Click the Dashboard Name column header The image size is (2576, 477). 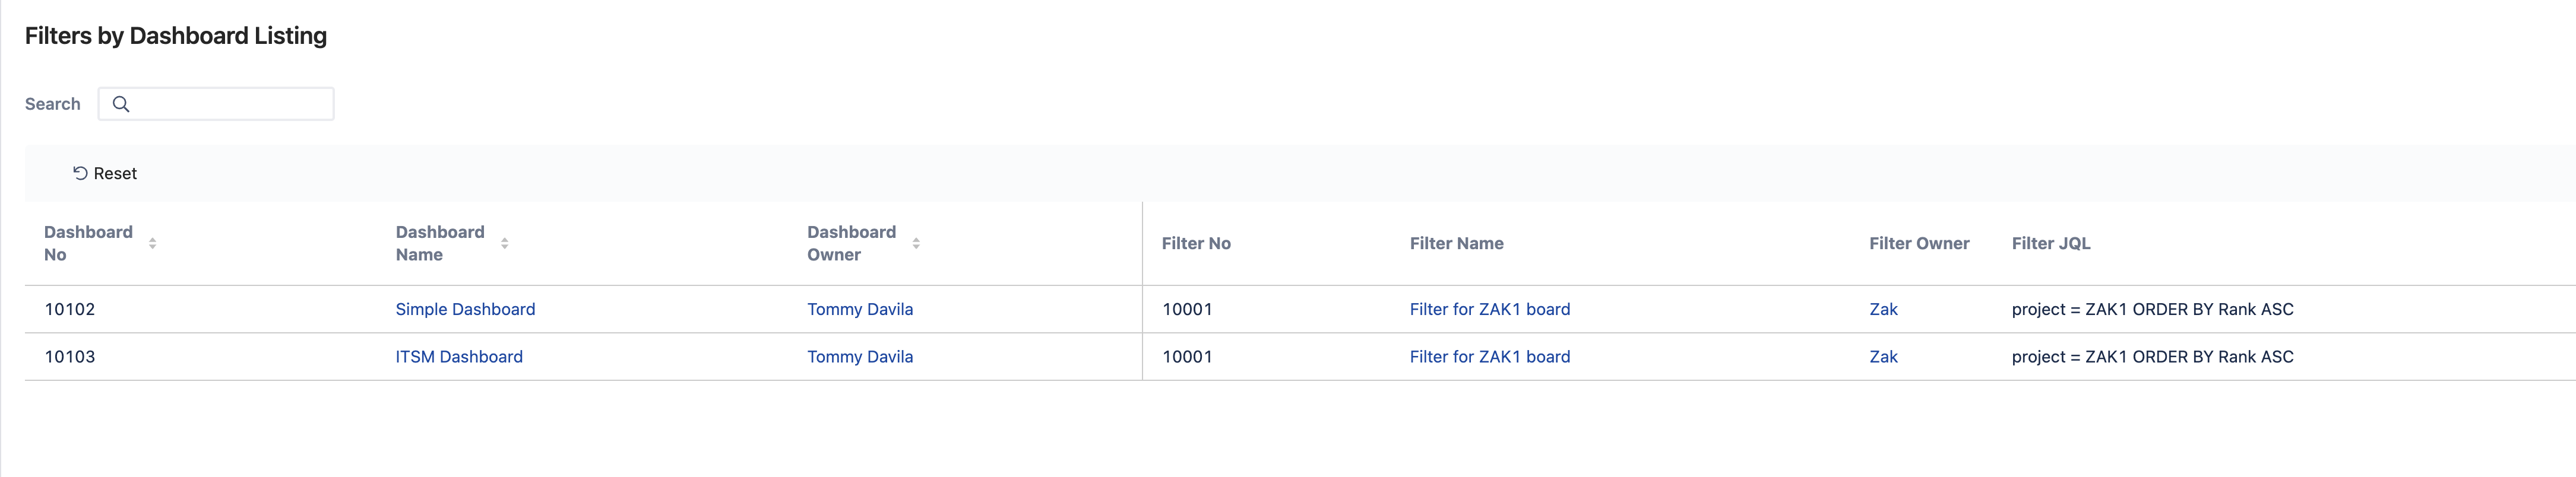click(x=440, y=243)
